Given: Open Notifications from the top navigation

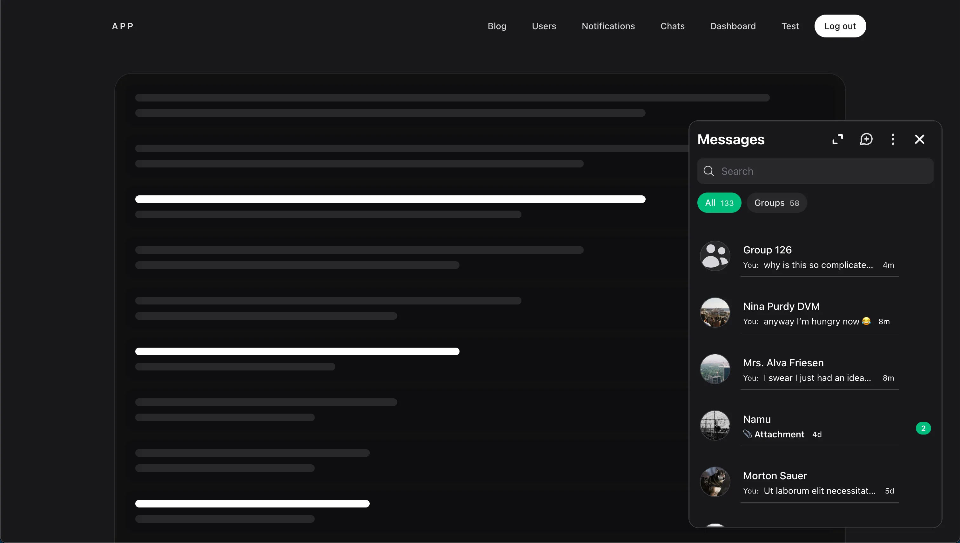Looking at the screenshot, I should pyautogui.click(x=608, y=26).
